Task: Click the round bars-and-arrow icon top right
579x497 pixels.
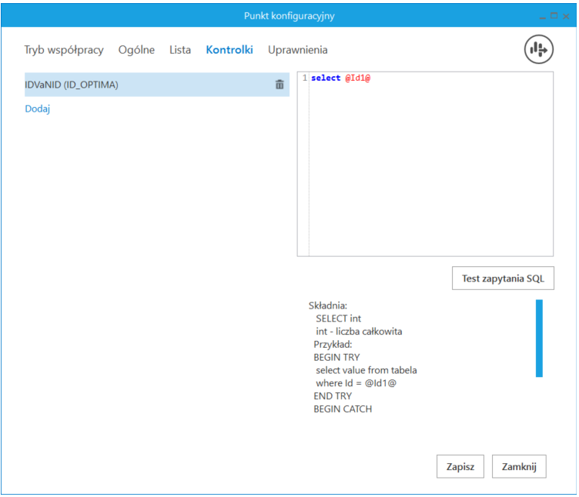Action: point(539,50)
